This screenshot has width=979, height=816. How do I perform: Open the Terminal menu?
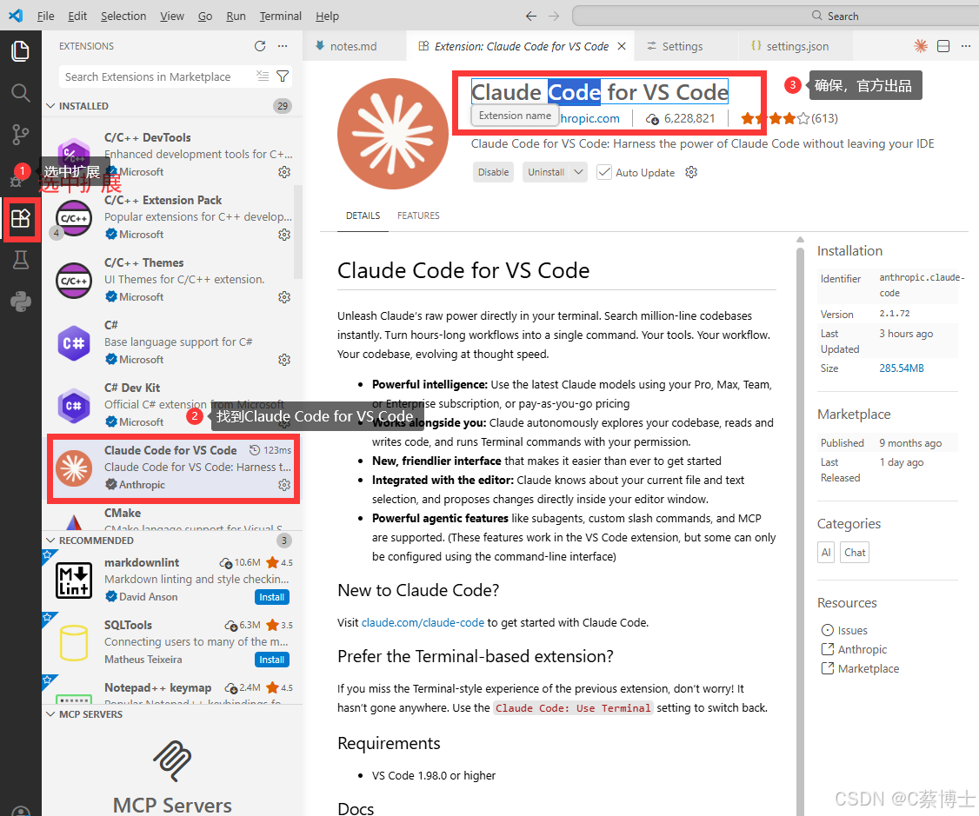(280, 17)
